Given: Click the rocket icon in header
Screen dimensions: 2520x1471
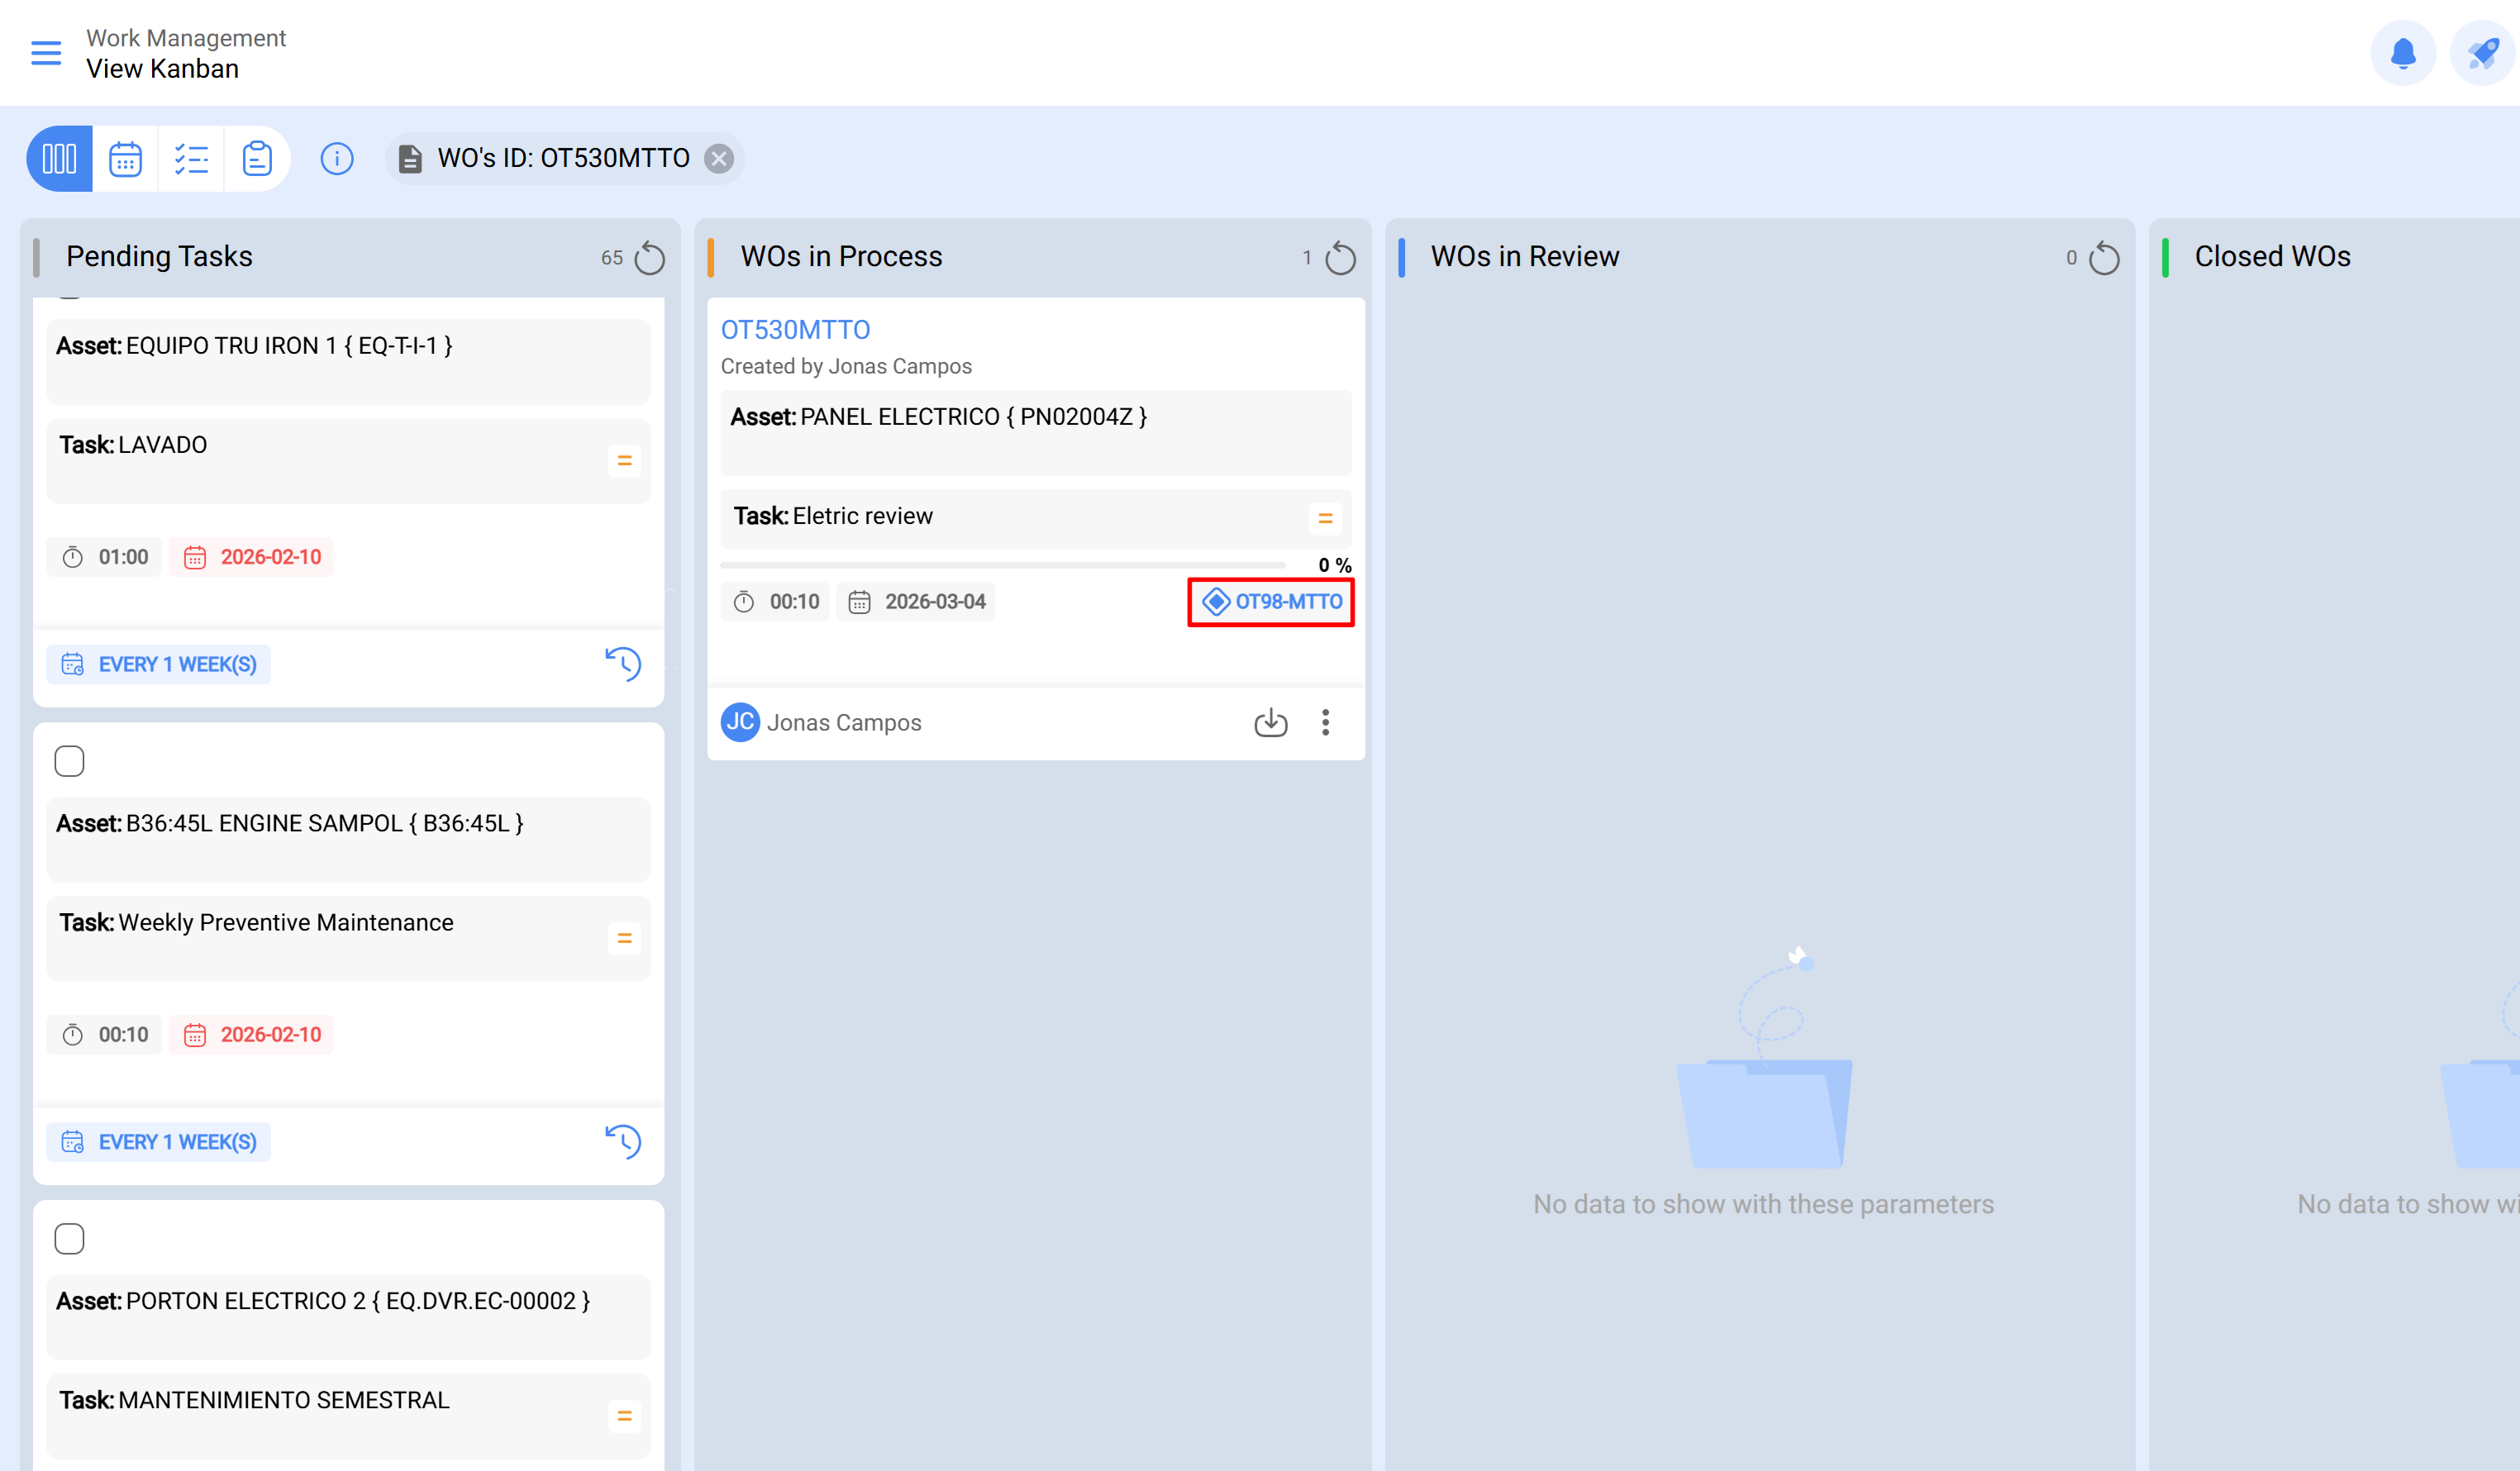Looking at the screenshot, I should 2482,53.
